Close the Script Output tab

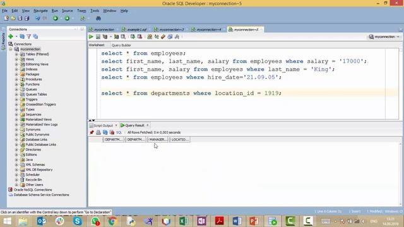point(116,125)
